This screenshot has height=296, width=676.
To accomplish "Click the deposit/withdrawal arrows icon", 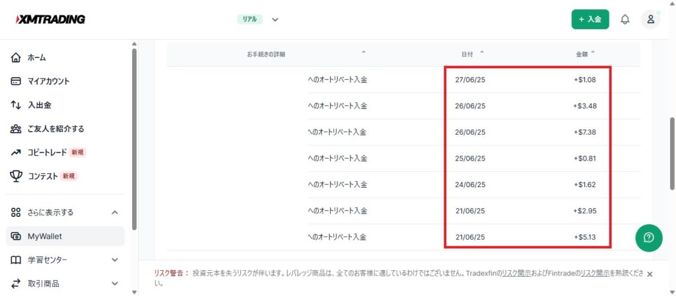I will tap(17, 105).
